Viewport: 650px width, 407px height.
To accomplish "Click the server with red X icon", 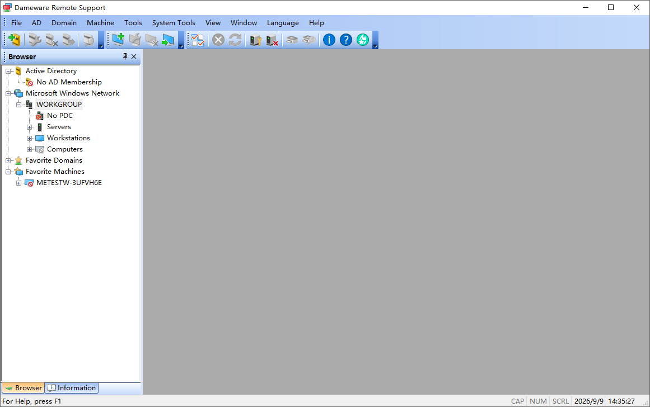I will tap(272, 40).
